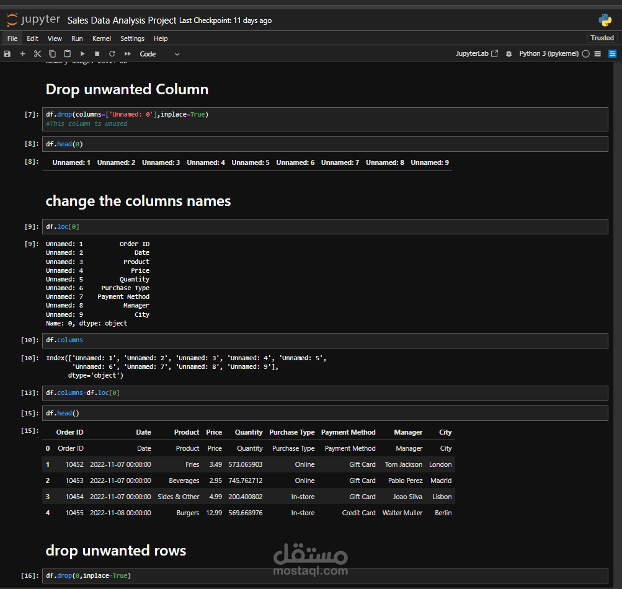
Task: Open the Help menu
Action: [x=161, y=38]
